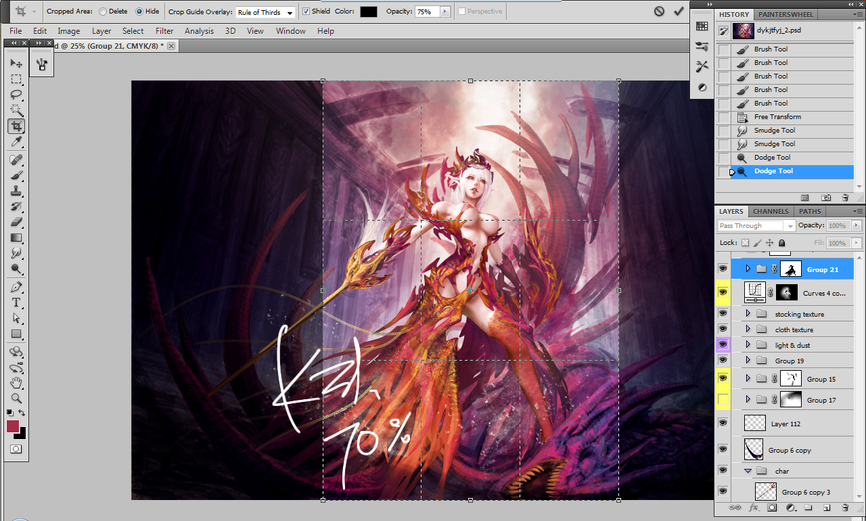This screenshot has height=521, width=866.
Task: Click the foreground color swatch
Action: 13,426
